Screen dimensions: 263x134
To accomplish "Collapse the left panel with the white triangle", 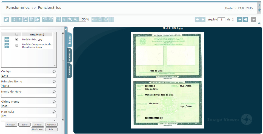I will (x=66, y=29).
